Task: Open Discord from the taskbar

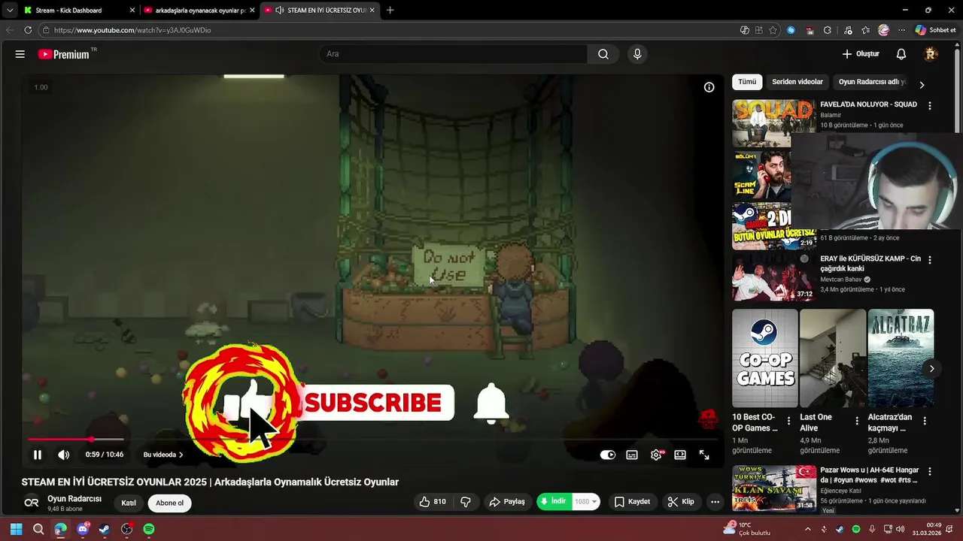Action: tap(83, 529)
